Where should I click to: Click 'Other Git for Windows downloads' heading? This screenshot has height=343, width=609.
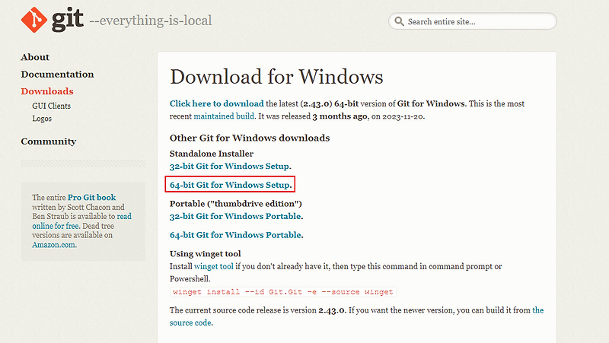tap(250, 138)
